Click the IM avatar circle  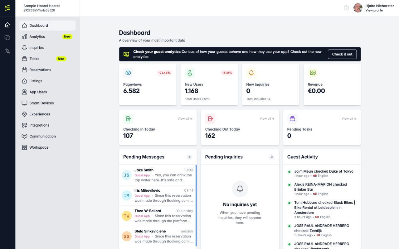(127, 195)
